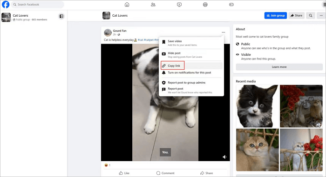Screen dimensions: 326x177
Task: Click the flag icon beside Report post
Action: pyautogui.click(x=164, y=89)
